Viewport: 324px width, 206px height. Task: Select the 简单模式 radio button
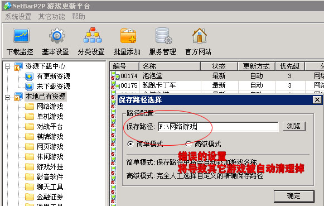click(130, 143)
